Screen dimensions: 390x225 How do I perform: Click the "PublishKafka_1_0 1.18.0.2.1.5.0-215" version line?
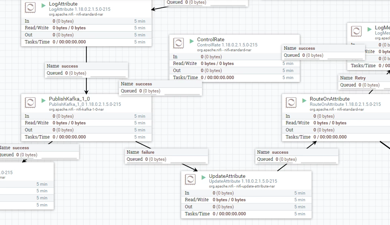click(x=85, y=104)
